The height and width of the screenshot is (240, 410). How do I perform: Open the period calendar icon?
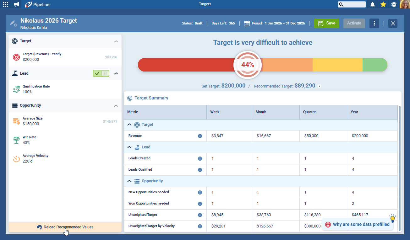(x=247, y=23)
